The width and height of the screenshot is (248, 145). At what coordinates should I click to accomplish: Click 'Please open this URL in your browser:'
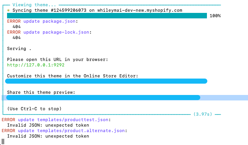point(58,59)
